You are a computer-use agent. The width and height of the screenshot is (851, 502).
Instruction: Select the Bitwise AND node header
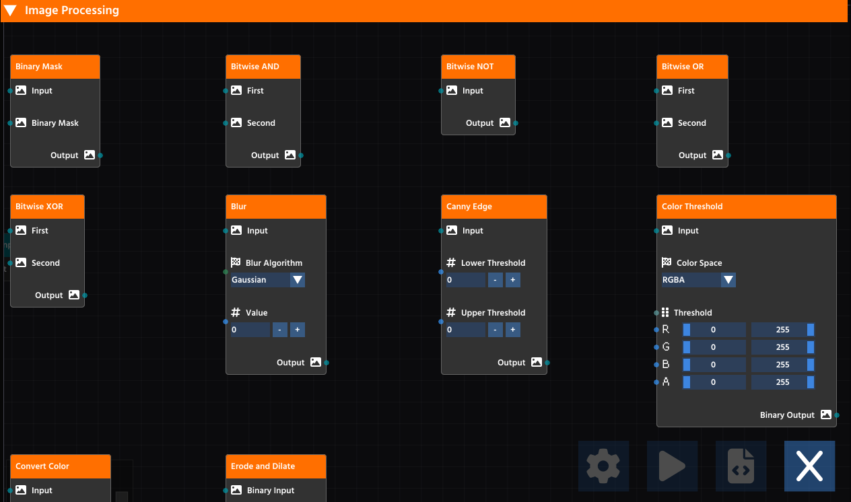(x=263, y=67)
